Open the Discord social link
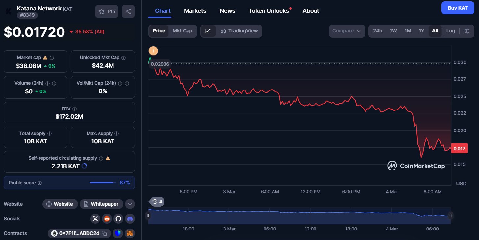Screen dimensions: 479x240 [130, 219]
